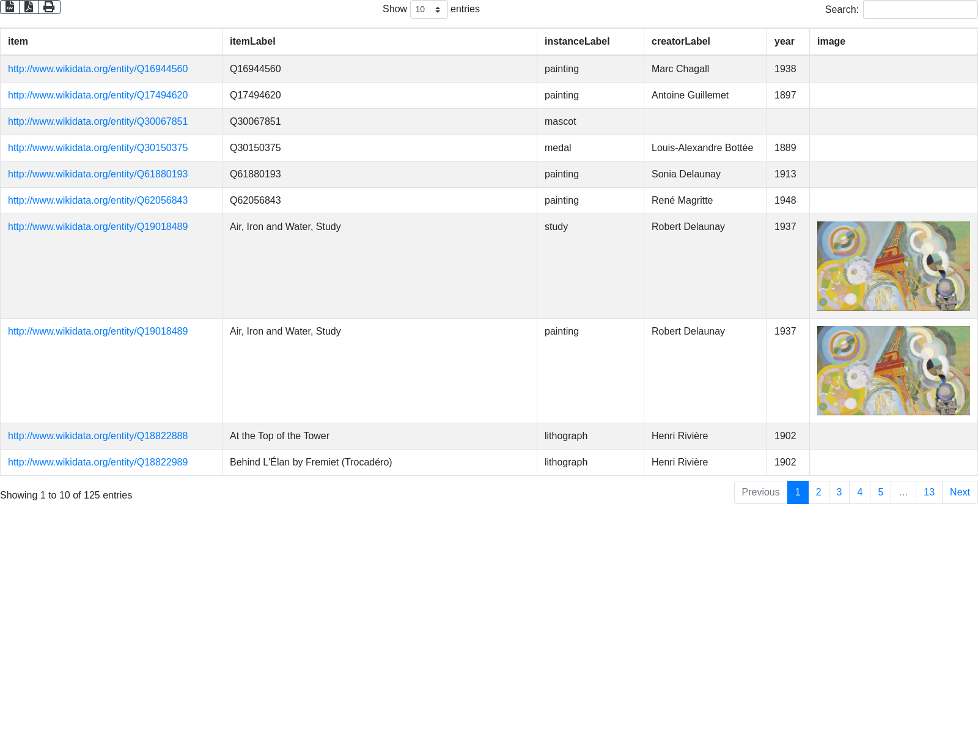Go to page 2 of results

click(818, 492)
